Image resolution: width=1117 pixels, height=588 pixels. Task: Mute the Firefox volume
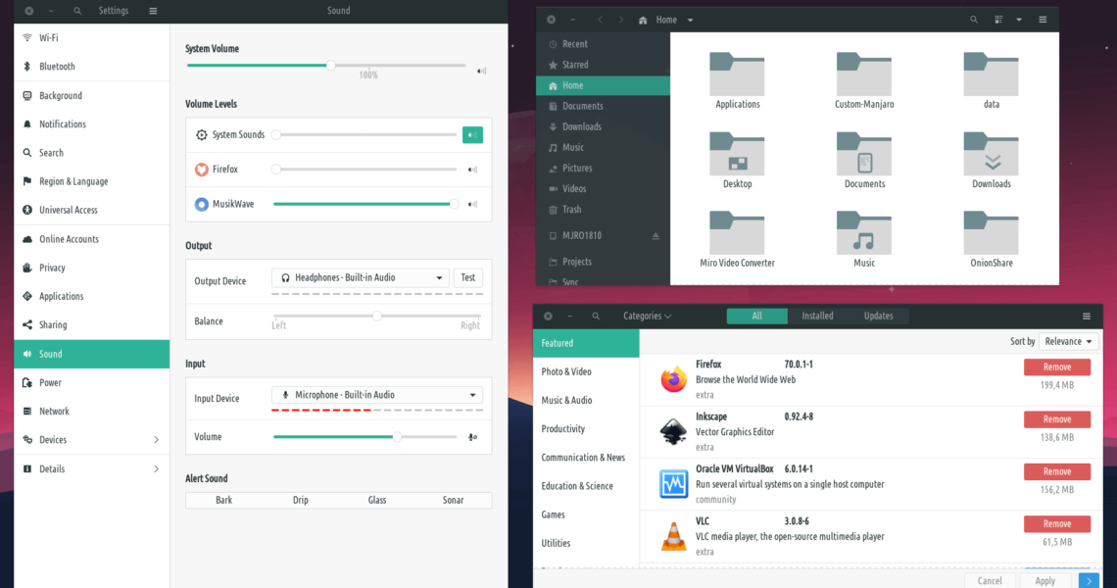click(472, 170)
